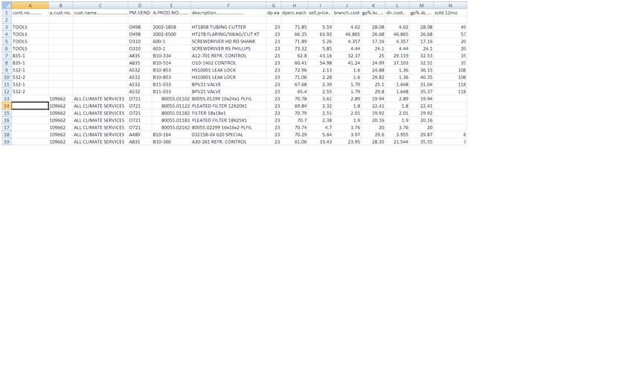Select cell 'SCREWDRIVER RS PHILLIPS'
The image size is (625, 391).
(228, 48)
